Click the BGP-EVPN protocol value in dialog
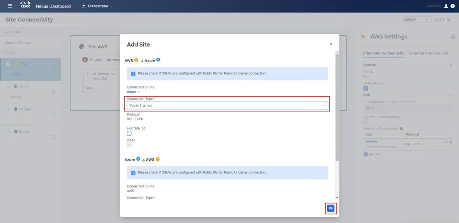459x223 pixels. click(x=135, y=119)
